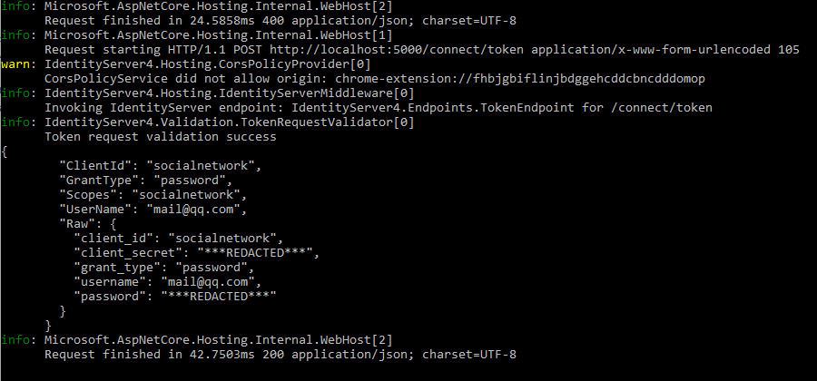Click the "Request starting HTTP/1.1 POST" text
Image resolution: width=817 pixels, height=381 pixels.
tap(153, 50)
